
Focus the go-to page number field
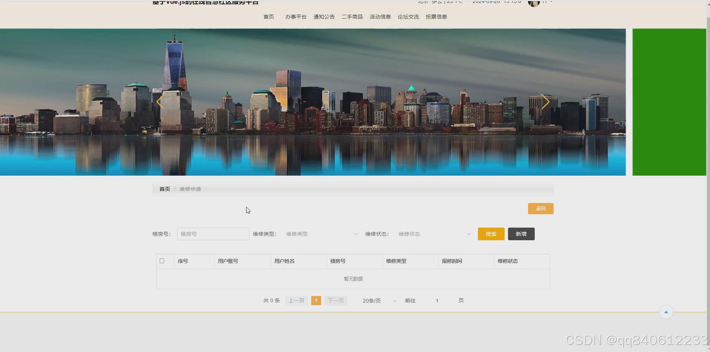(x=437, y=301)
